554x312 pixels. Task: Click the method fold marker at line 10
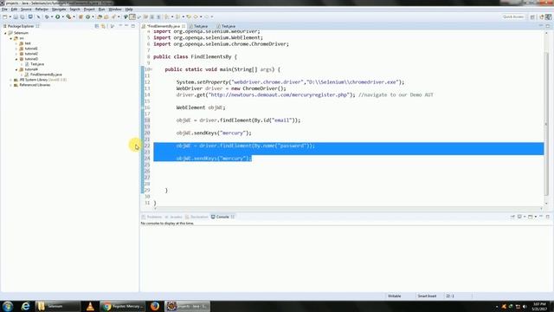click(151, 69)
